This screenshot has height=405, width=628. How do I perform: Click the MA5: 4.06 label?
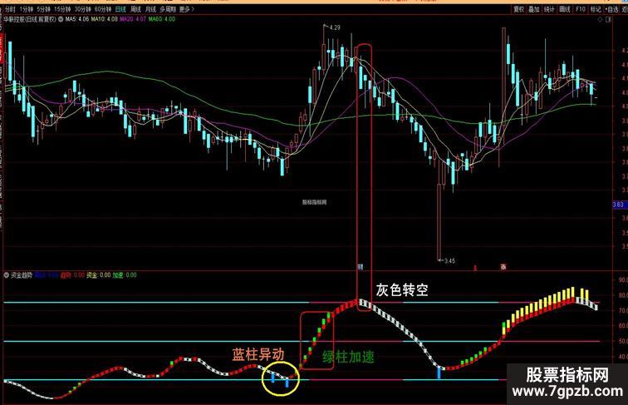click(x=77, y=19)
